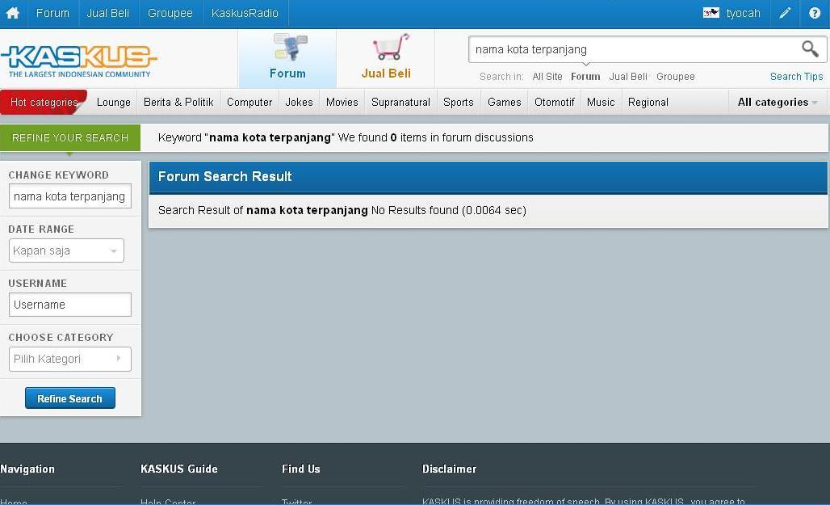Viewport: 830px width, 505px height.
Task: Open Movies category
Action: 342,103
